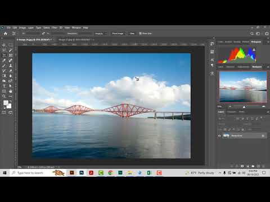Screen dimensions: 270x202
Task: Click the Navigator preview thumbnail
Action: [243, 87]
